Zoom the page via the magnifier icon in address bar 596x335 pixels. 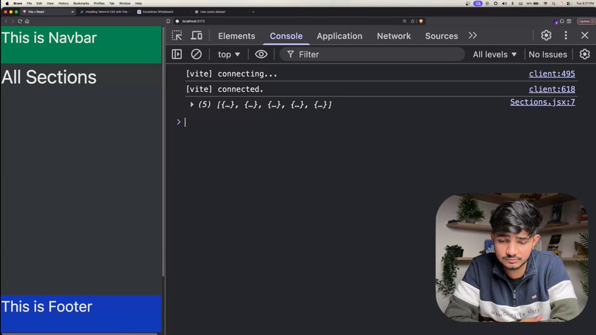coord(405,21)
